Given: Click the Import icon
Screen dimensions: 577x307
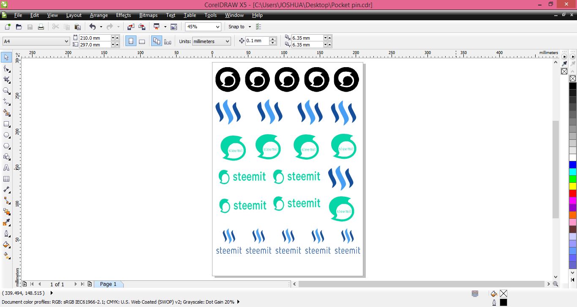Looking at the screenshot, I should (x=131, y=27).
